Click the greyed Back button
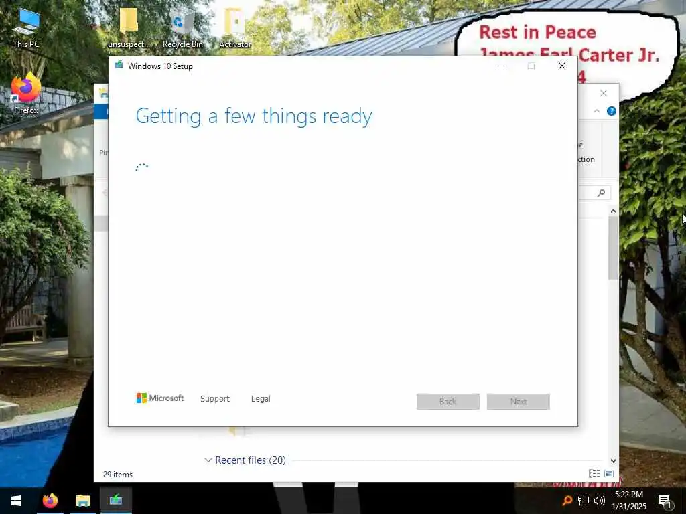This screenshot has height=514, width=686. click(448, 402)
